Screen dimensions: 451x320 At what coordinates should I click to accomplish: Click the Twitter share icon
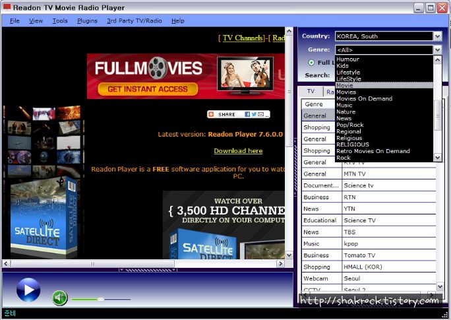coord(254,114)
